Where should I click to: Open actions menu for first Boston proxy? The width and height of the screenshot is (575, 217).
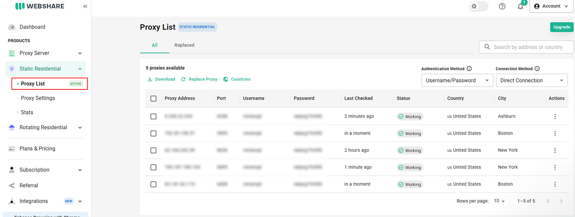pos(555,133)
